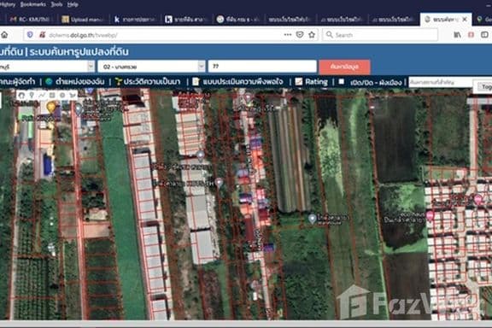Select the circle tool on the map toolbar
Image resolution: width=492 pixels, height=328 pixels.
62,95
